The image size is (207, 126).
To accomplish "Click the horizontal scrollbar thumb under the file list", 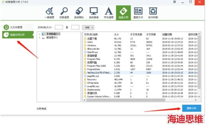I will [x=125, y=100].
